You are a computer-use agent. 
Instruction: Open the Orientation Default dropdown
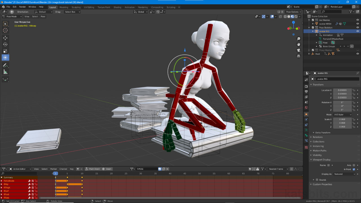click(x=44, y=12)
